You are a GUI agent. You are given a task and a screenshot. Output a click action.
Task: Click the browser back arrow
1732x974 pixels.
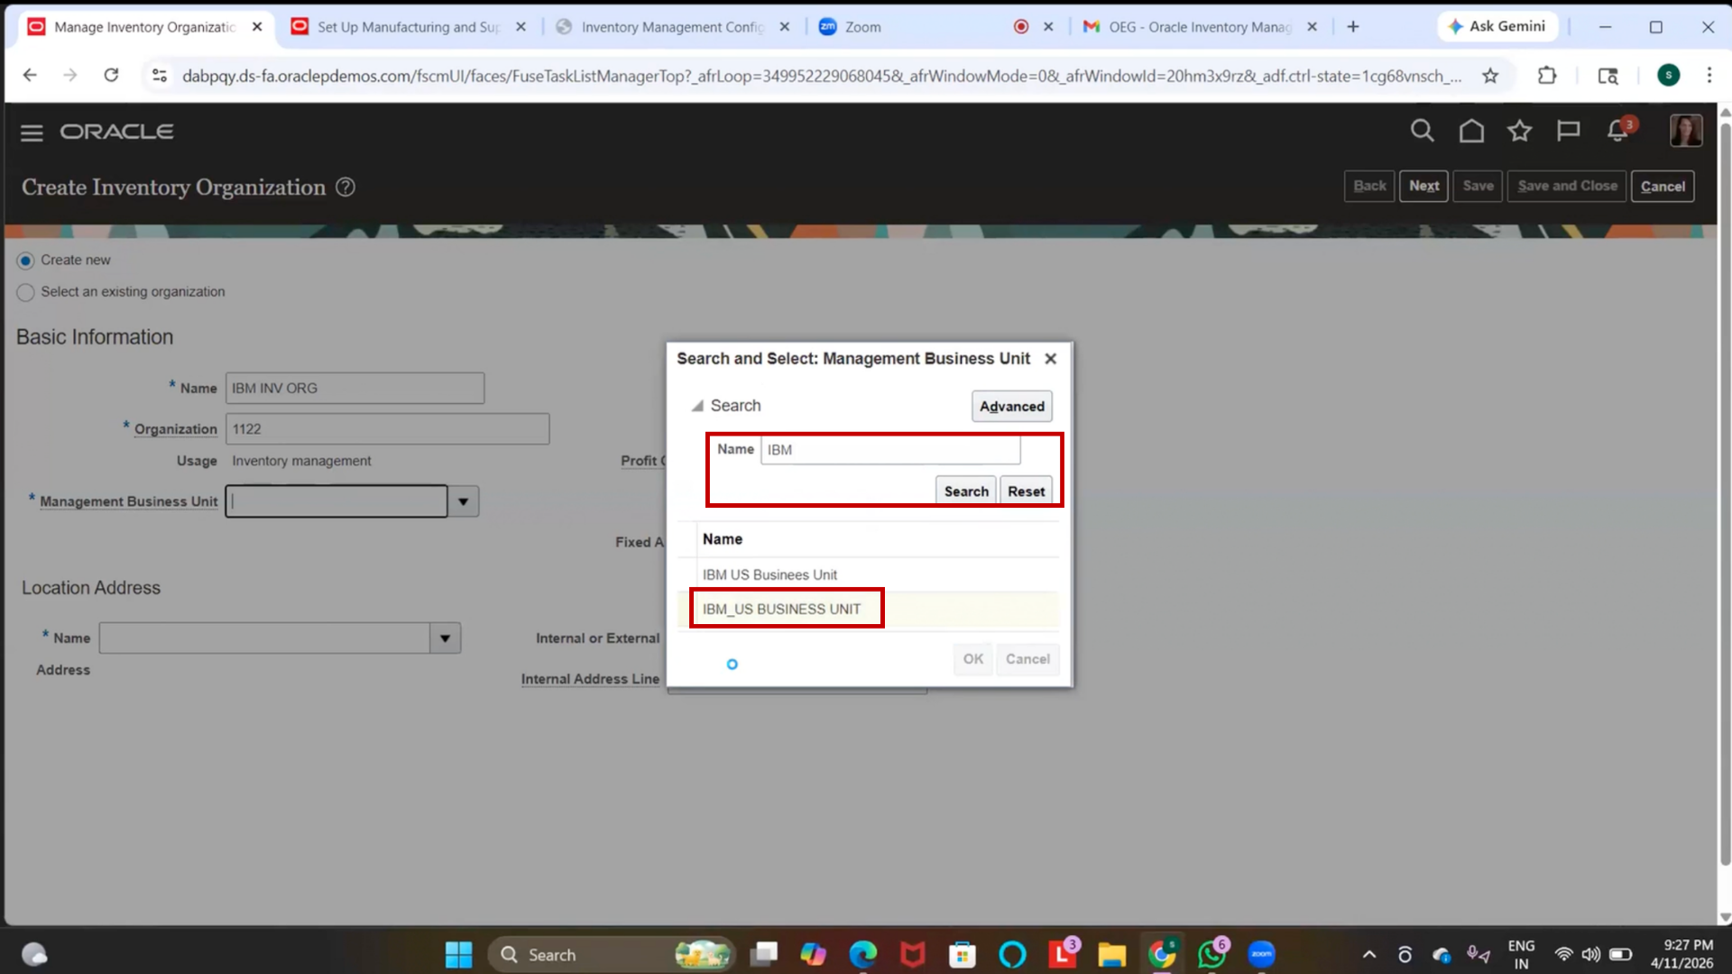pyautogui.click(x=30, y=76)
